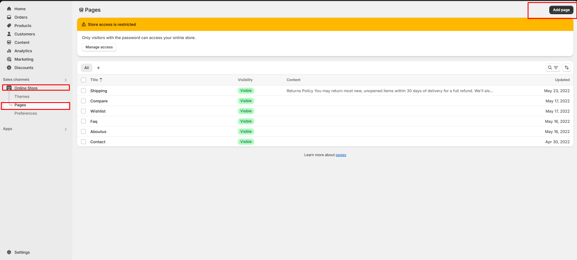
Task: Click the sort arrows button
Action: 566,68
